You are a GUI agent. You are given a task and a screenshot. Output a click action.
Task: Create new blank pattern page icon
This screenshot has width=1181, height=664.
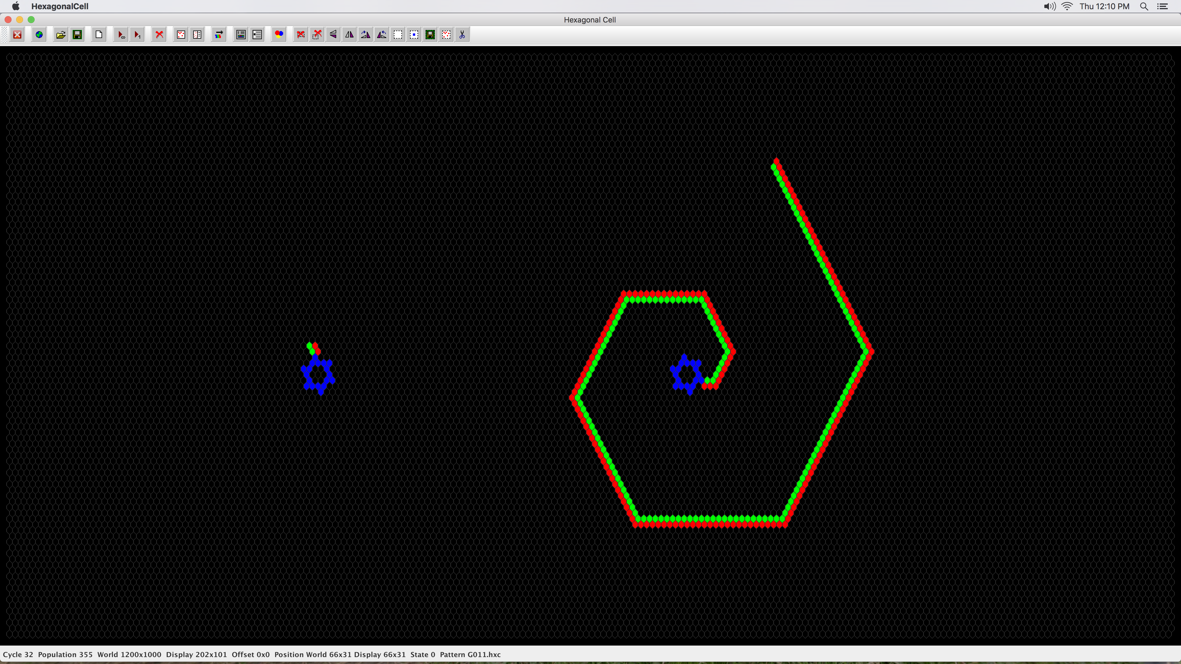coord(99,35)
